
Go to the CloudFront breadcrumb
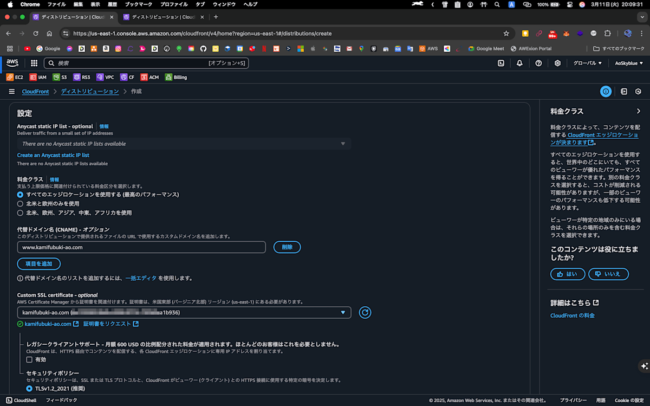[x=35, y=92]
